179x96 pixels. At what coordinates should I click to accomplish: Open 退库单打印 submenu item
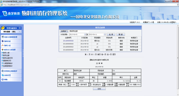coord(7,61)
